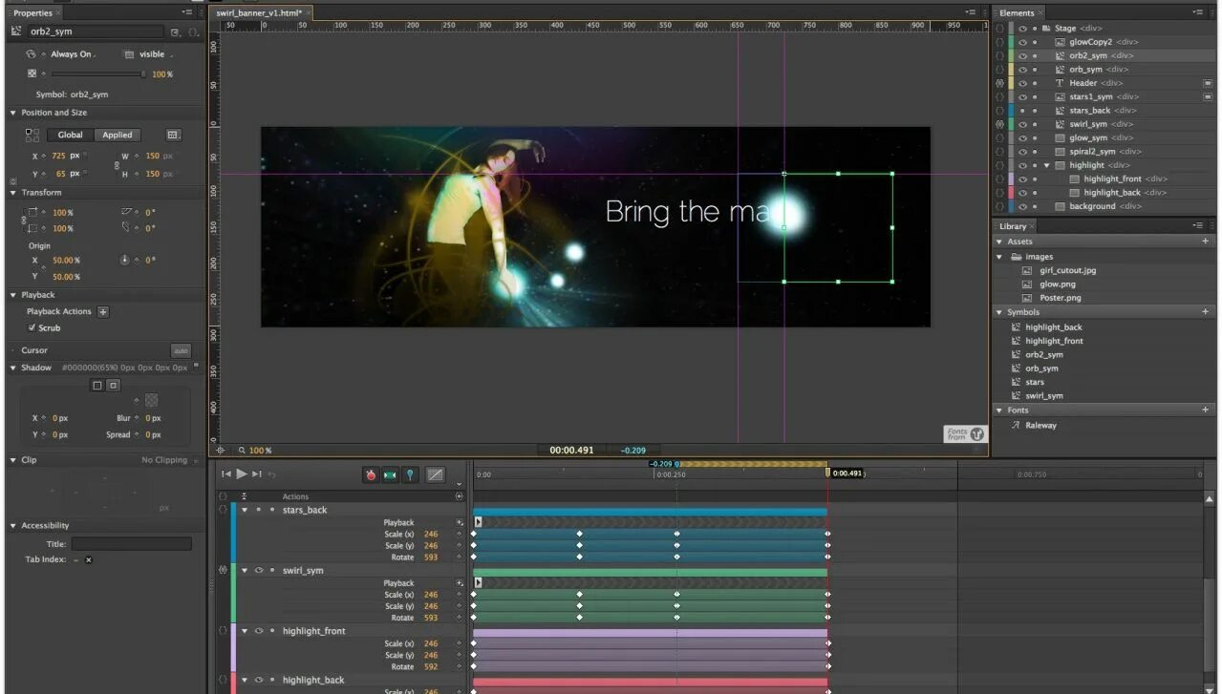Collapse the images folder in Library
Viewport: 1222px width, 694px height.
coord(1000,257)
